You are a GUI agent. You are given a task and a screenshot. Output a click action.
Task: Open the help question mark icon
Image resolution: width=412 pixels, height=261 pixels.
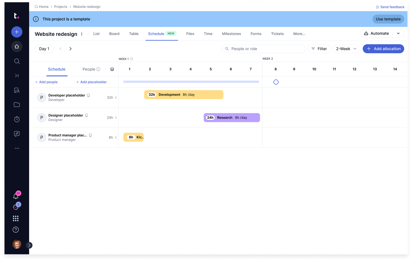tap(16, 230)
